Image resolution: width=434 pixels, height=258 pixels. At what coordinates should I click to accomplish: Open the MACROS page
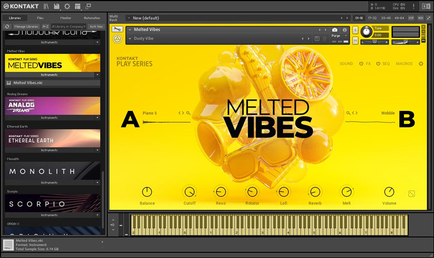(404, 64)
